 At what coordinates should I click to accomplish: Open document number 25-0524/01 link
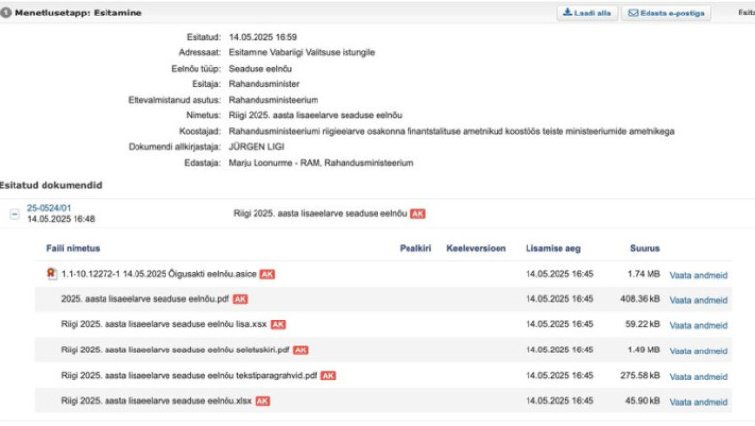[48, 207]
